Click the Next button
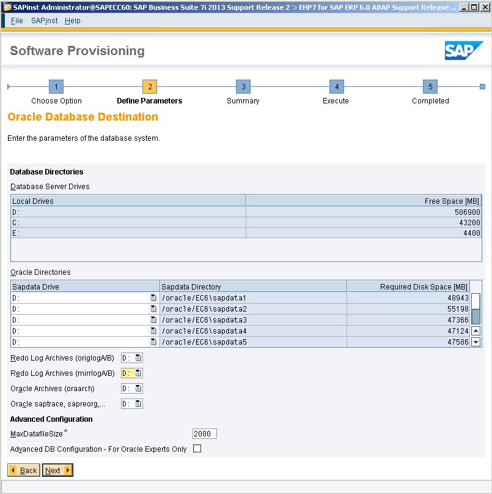 coord(58,470)
